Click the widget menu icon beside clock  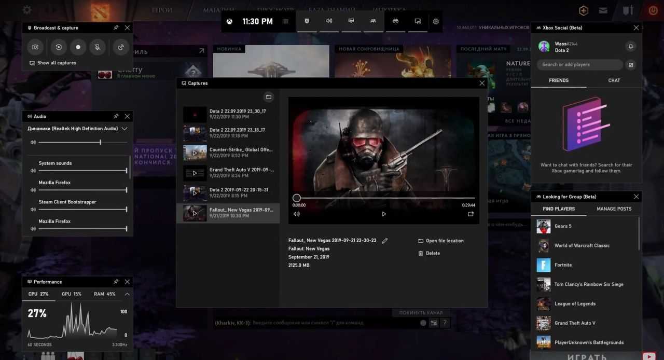[x=286, y=21]
